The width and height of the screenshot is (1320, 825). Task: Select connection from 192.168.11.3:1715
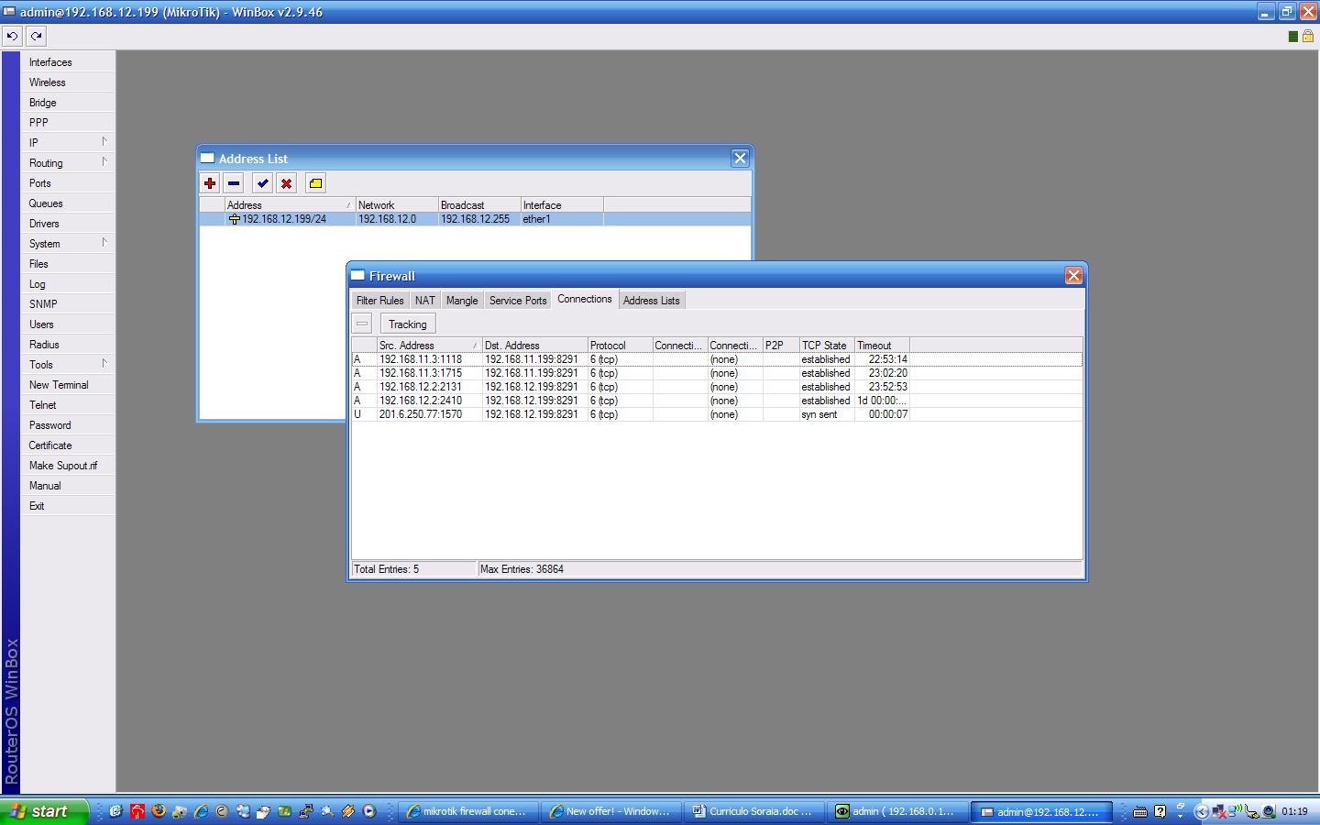pyautogui.click(x=717, y=373)
